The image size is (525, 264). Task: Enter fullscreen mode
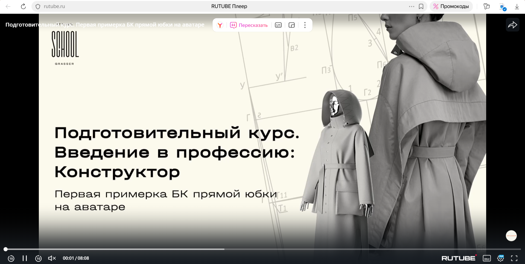point(514,258)
